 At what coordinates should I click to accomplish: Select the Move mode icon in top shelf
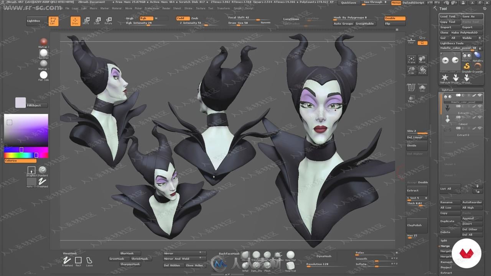point(86,21)
